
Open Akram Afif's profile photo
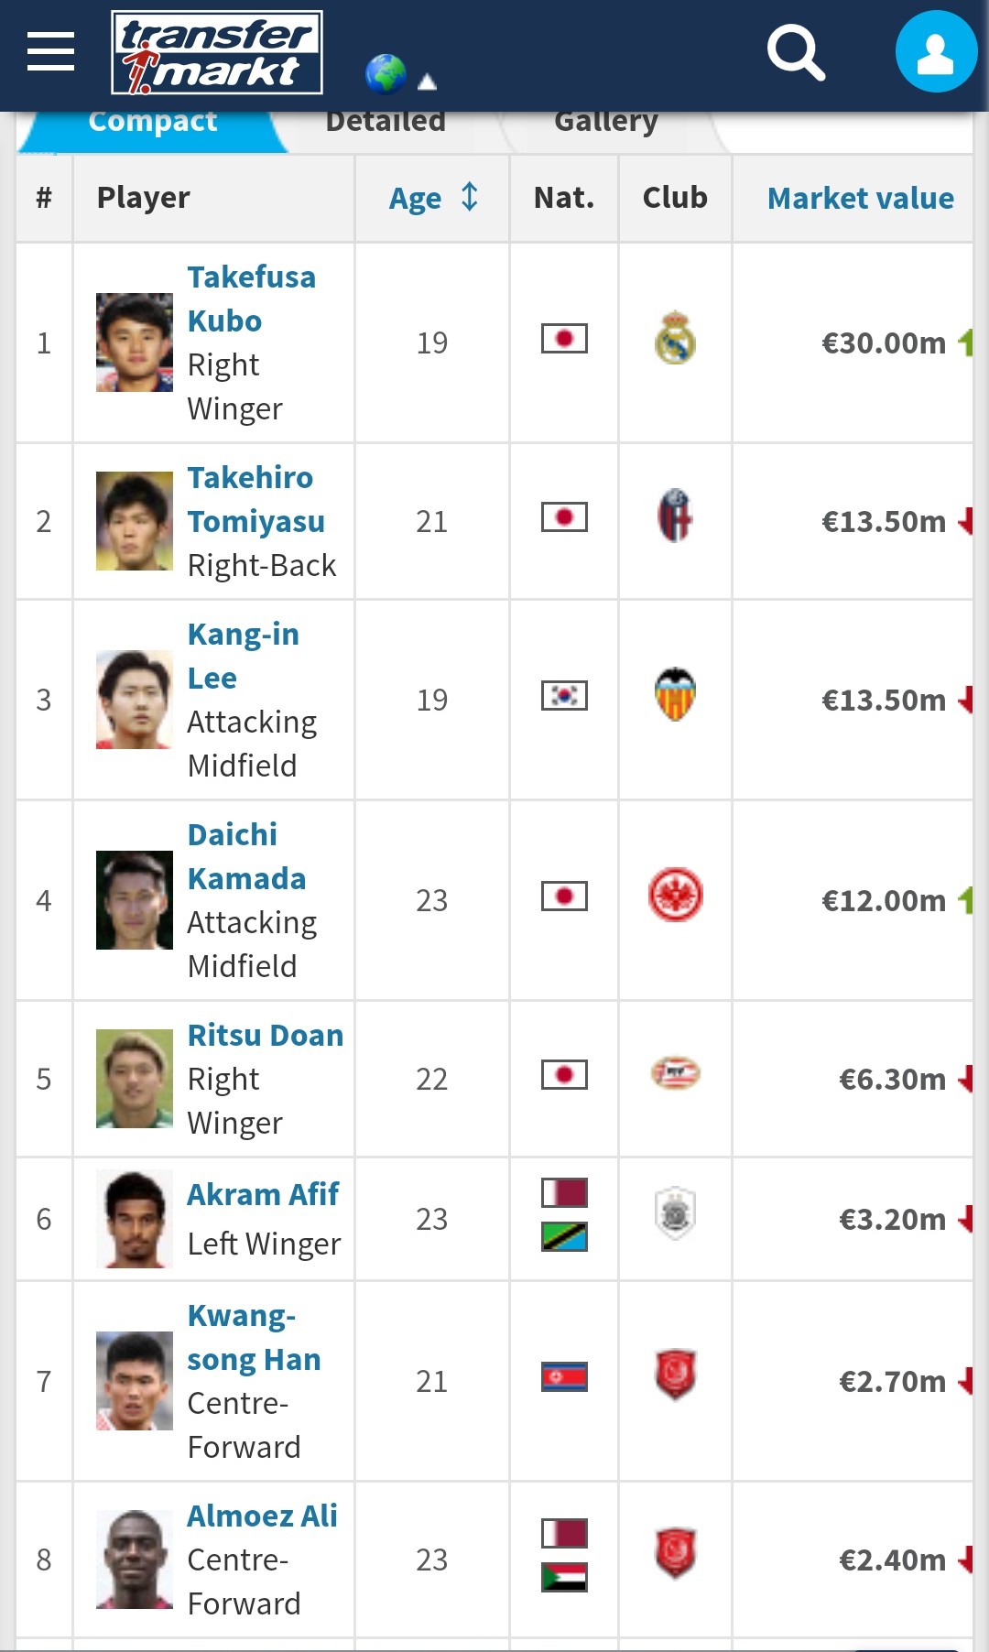coord(135,1219)
